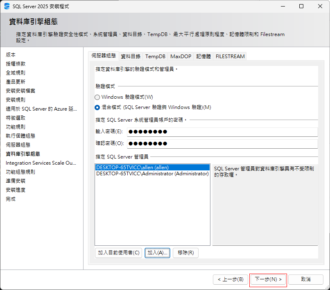Click Integration Services Scale Out step
Screen dimensions: 330x290
[41, 163]
